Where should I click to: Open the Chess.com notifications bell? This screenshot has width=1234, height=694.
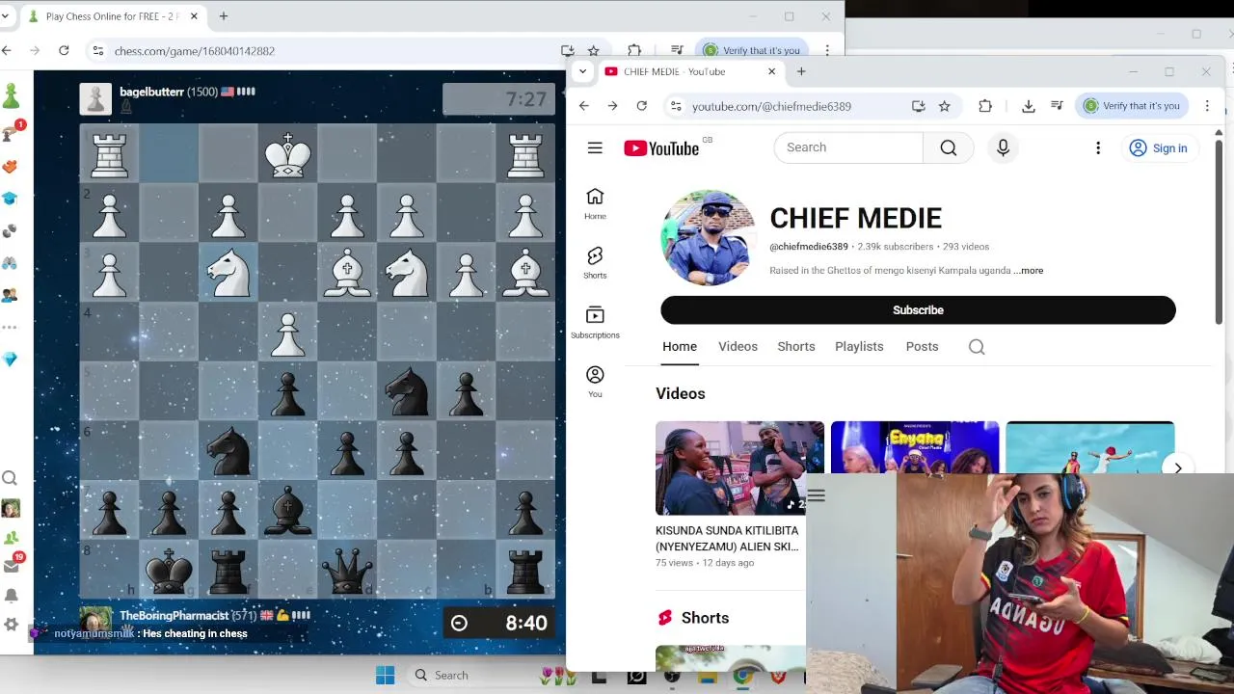(12, 596)
